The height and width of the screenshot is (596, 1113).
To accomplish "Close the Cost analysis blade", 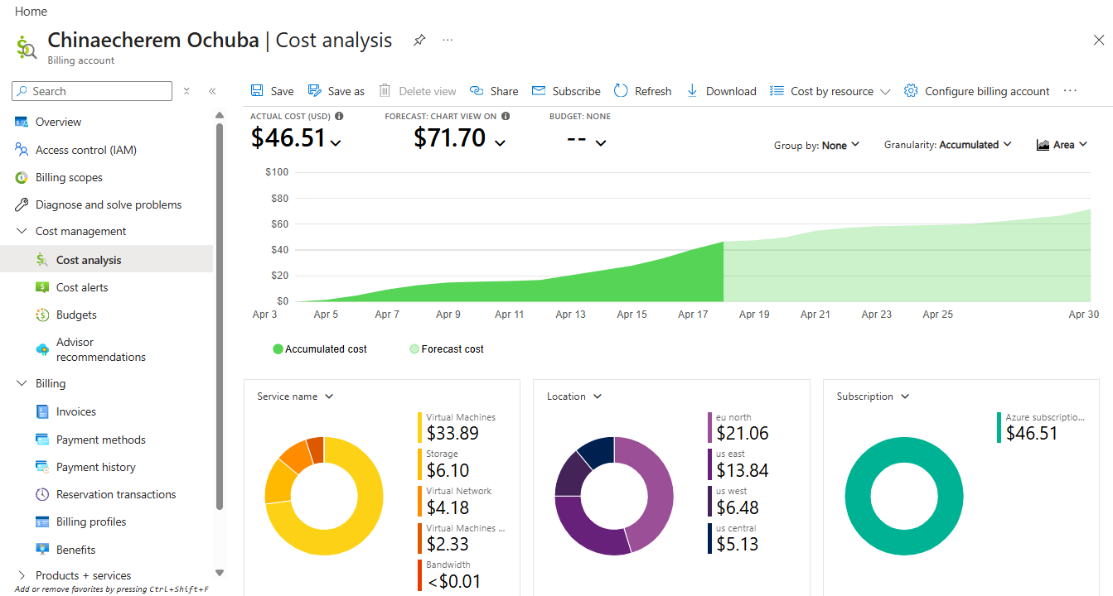I will tap(1099, 40).
